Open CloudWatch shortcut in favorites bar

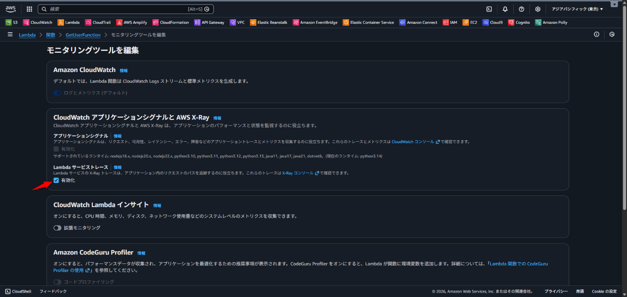[38, 22]
